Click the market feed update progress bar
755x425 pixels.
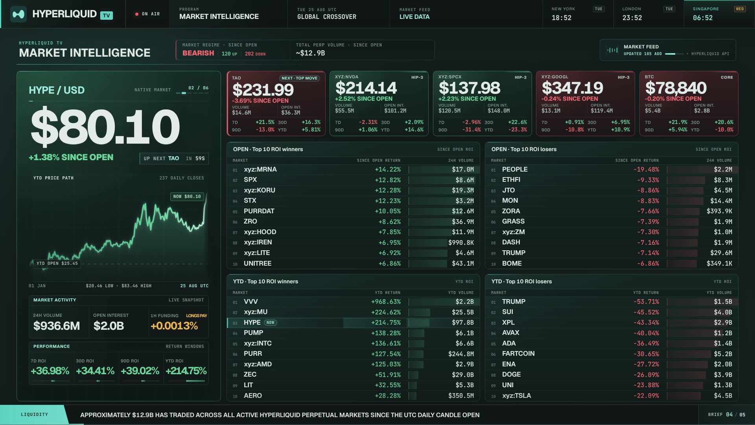pos(674,54)
